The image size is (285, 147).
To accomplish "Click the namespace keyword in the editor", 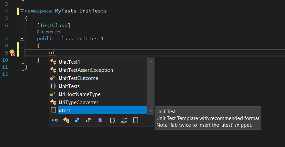I will coord(38,11).
